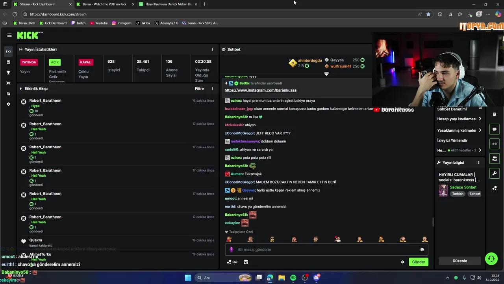Open the YouTube bookmark
The height and width of the screenshot is (284, 504).
tap(98, 23)
